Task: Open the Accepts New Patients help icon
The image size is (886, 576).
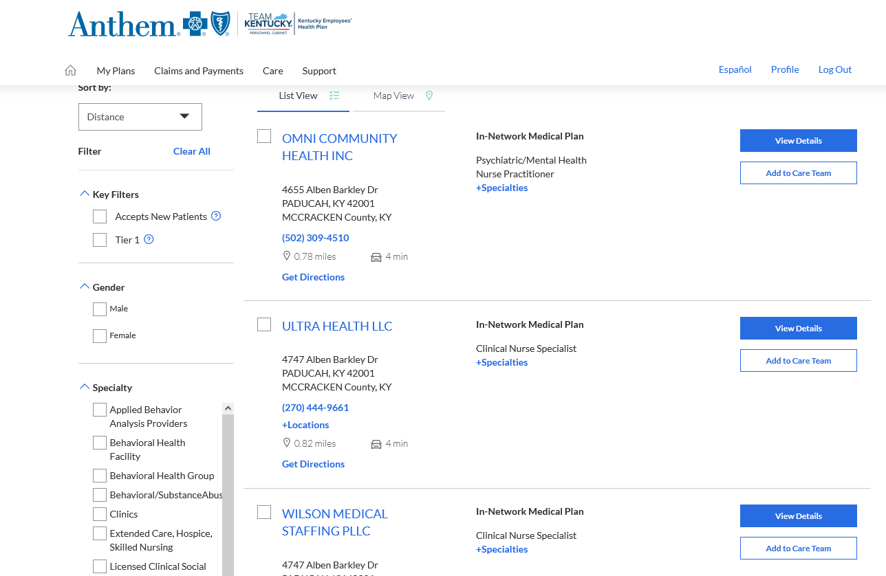Action: pyautogui.click(x=216, y=216)
